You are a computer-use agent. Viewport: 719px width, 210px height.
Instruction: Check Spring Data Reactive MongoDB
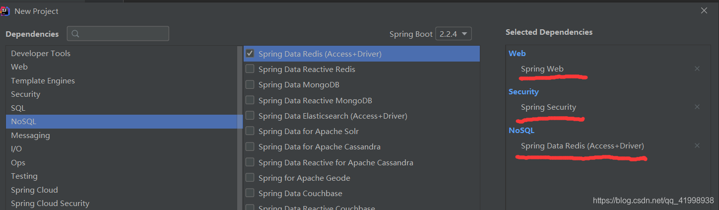(x=250, y=100)
